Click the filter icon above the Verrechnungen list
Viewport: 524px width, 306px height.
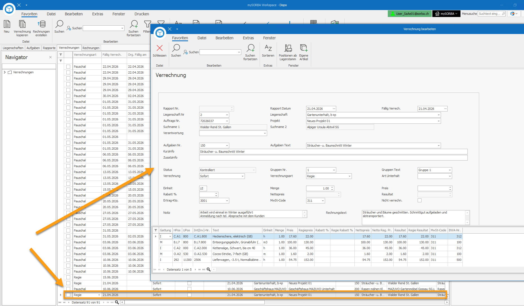pos(61,55)
